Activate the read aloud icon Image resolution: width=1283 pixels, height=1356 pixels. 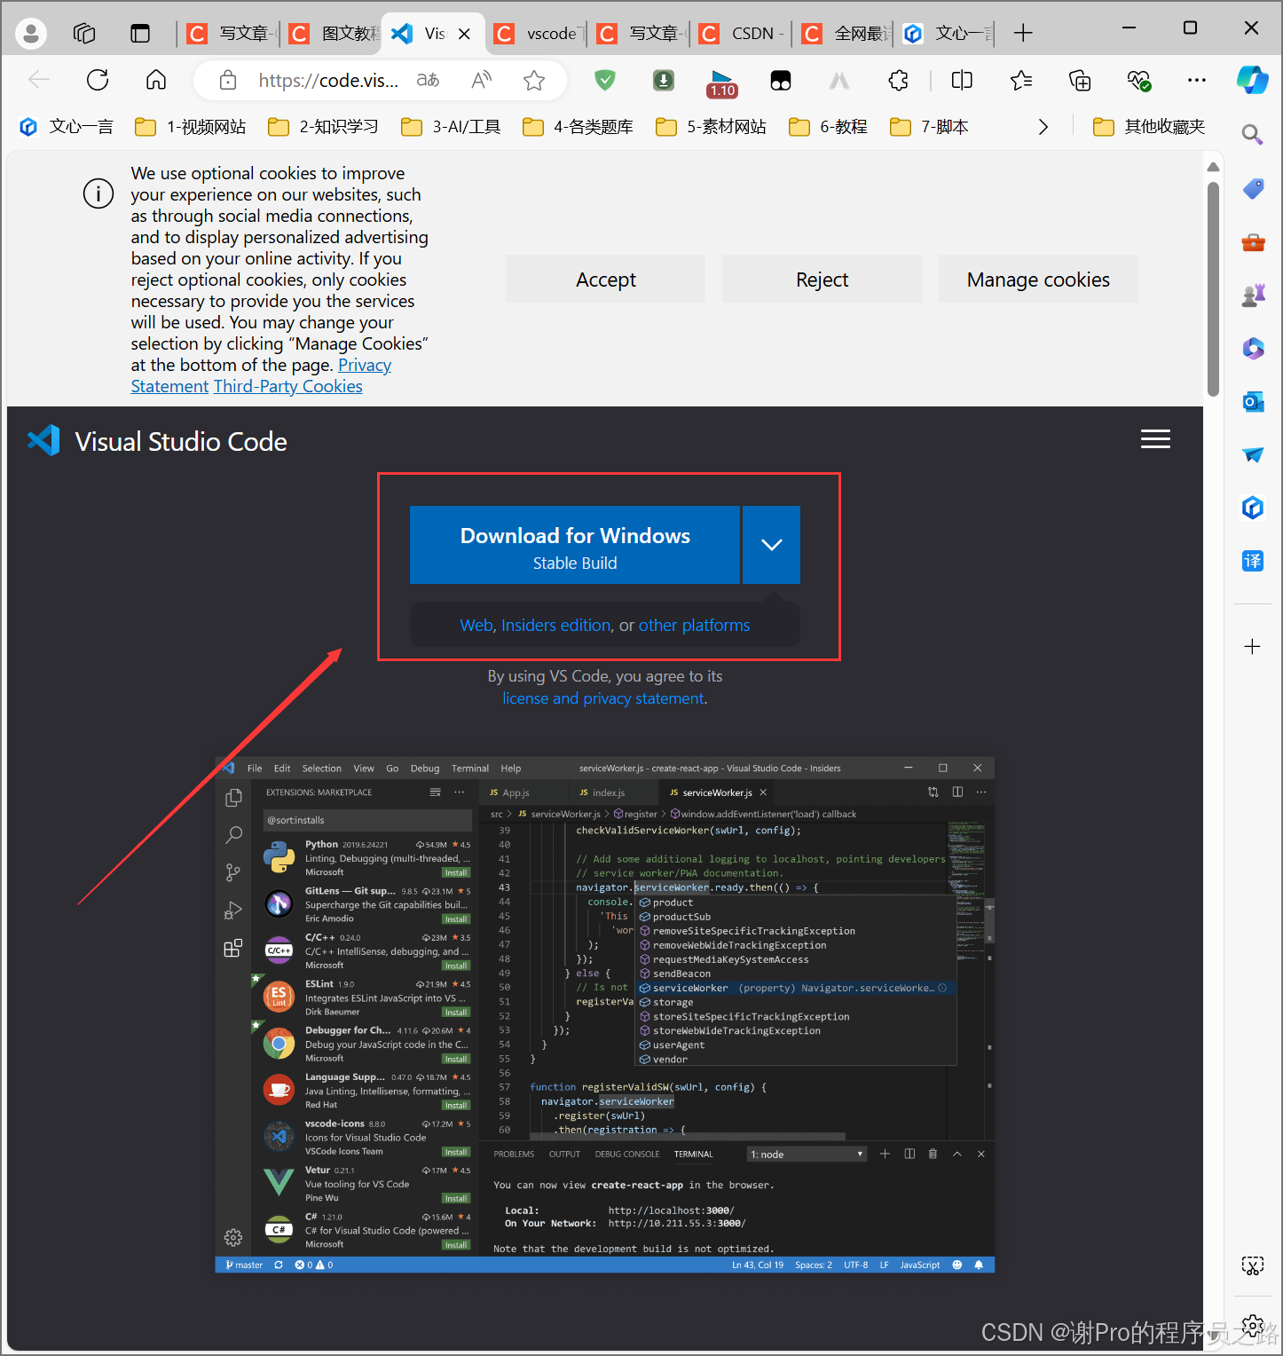(481, 81)
